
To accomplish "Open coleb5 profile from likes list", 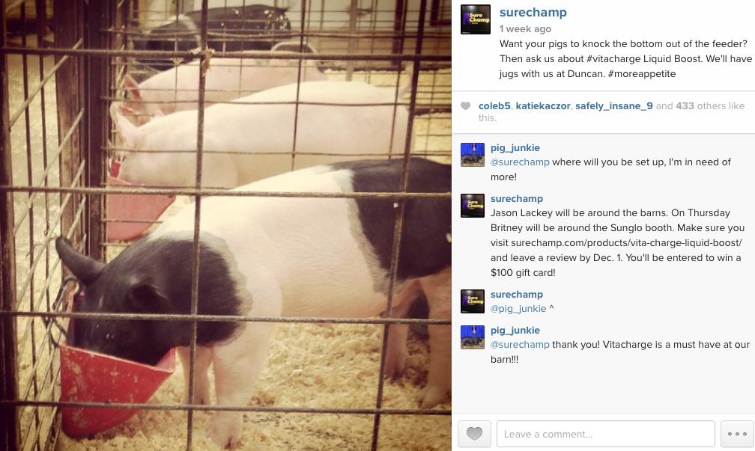I will 494,105.
